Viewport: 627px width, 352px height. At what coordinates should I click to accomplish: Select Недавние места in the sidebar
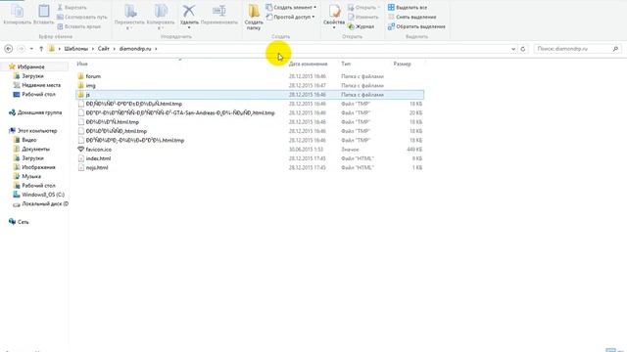[x=41, y=85]
